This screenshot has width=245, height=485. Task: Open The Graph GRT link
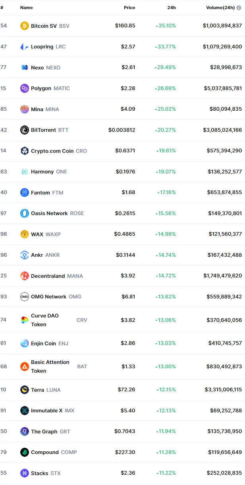(x=44, y=431)
